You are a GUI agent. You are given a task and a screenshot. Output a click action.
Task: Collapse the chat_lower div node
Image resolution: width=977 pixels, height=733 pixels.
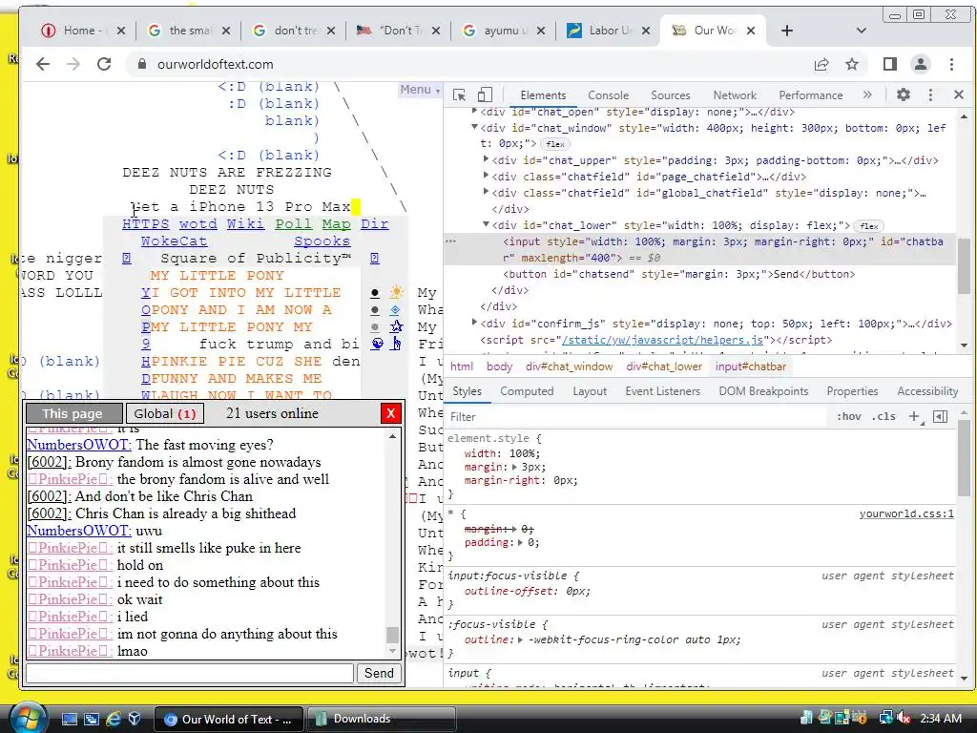[486, 224]
